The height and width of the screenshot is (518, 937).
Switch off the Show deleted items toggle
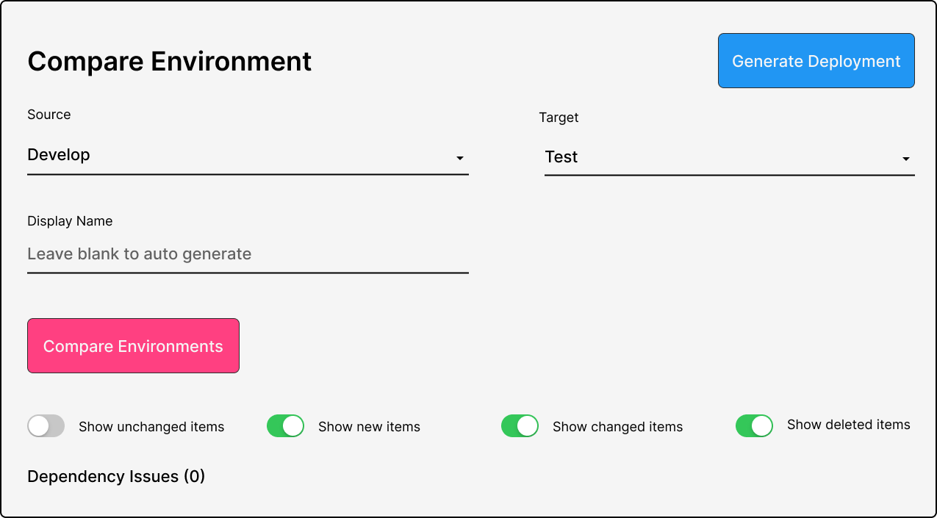coord(754,426)
